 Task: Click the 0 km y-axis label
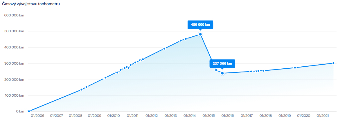20,111
